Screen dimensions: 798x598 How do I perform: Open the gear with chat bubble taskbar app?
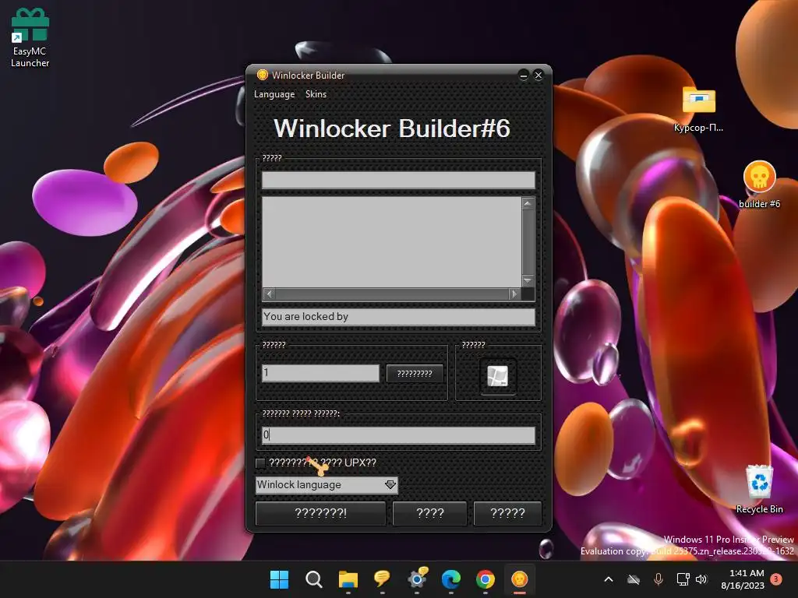coord(417,579)
